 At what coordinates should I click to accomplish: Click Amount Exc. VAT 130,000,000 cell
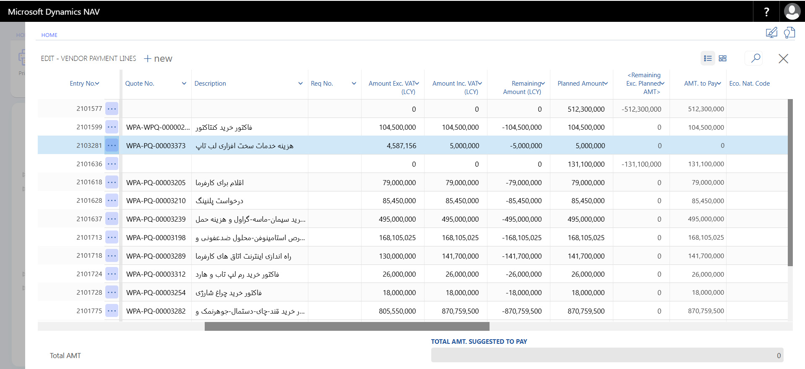(x=397, y=256)
